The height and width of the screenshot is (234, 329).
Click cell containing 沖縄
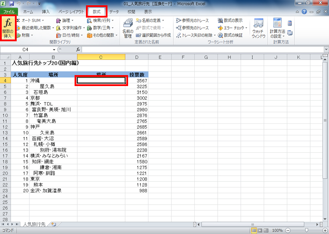click(x=53, y=80)
